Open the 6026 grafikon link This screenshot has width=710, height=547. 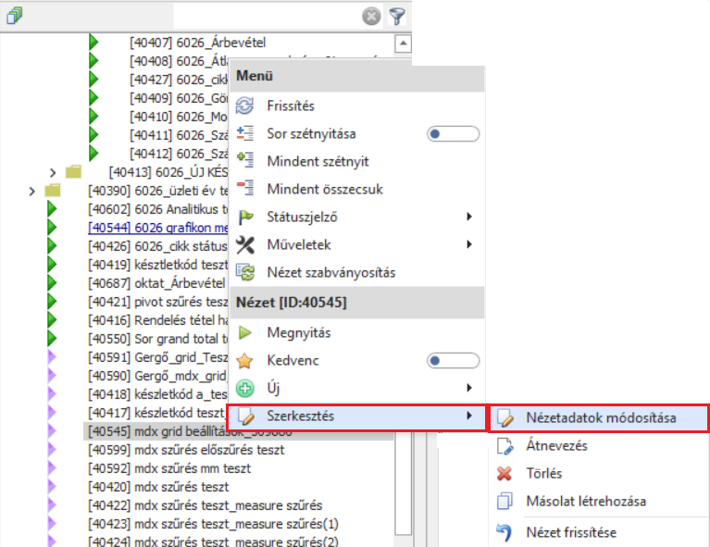[x=157, y=227]
